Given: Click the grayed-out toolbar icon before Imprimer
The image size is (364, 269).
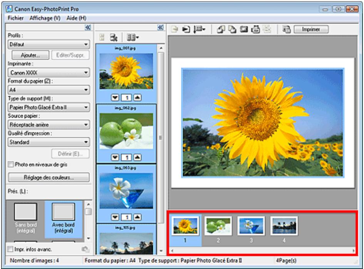Looking at the screenshot, I should coord(267,29).
